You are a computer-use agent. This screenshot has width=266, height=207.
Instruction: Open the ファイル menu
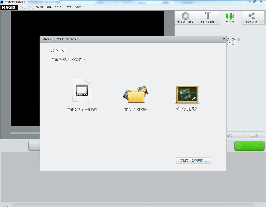point(40,7)
